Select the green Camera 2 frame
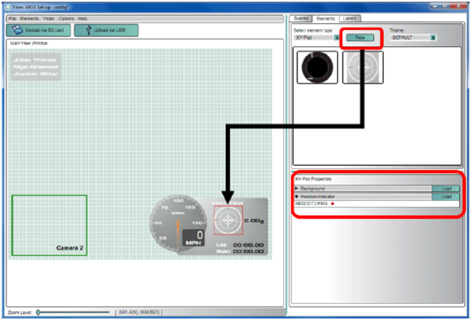This screenshot has width=472, height=321. (x=49, y=225)
